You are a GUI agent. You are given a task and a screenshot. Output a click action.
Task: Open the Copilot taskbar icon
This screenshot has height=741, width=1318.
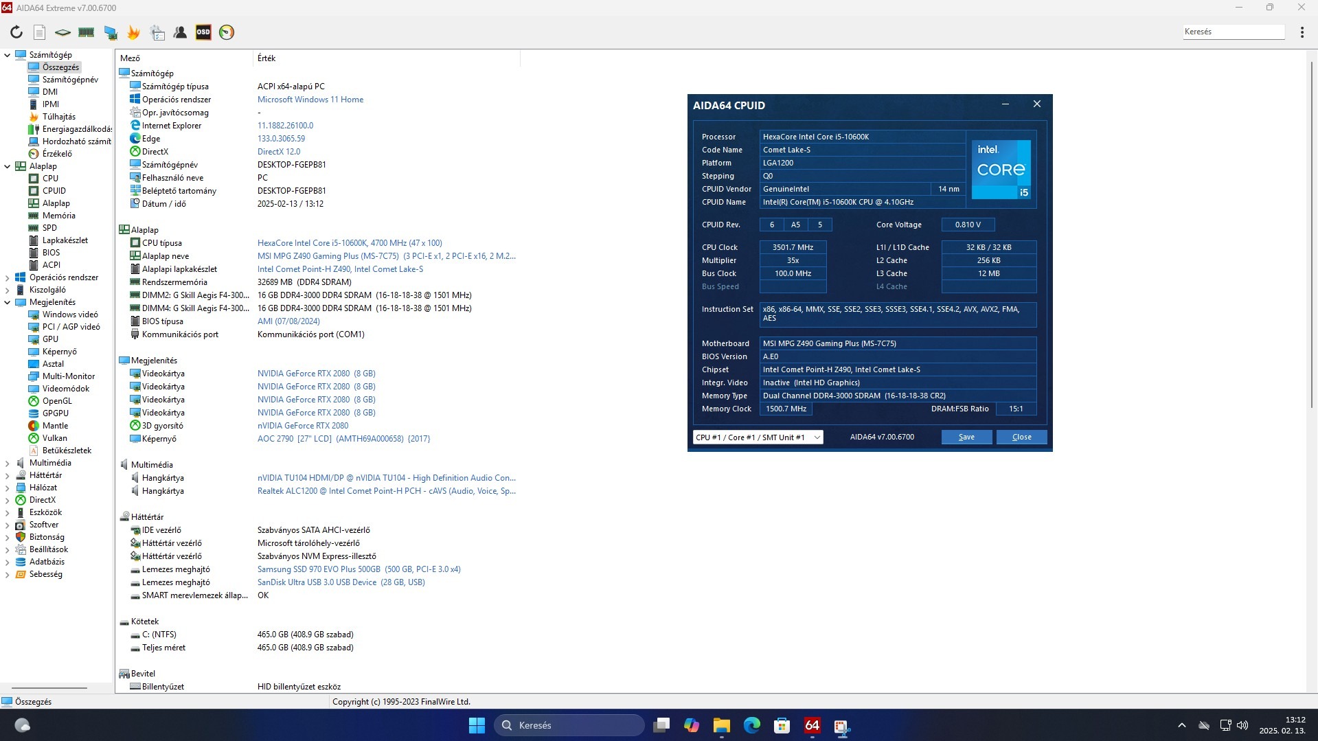(x=691, y=725)
